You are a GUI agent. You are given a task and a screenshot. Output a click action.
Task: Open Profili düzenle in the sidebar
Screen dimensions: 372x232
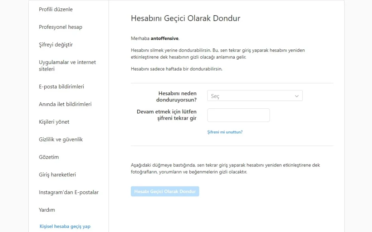point(56,9)
